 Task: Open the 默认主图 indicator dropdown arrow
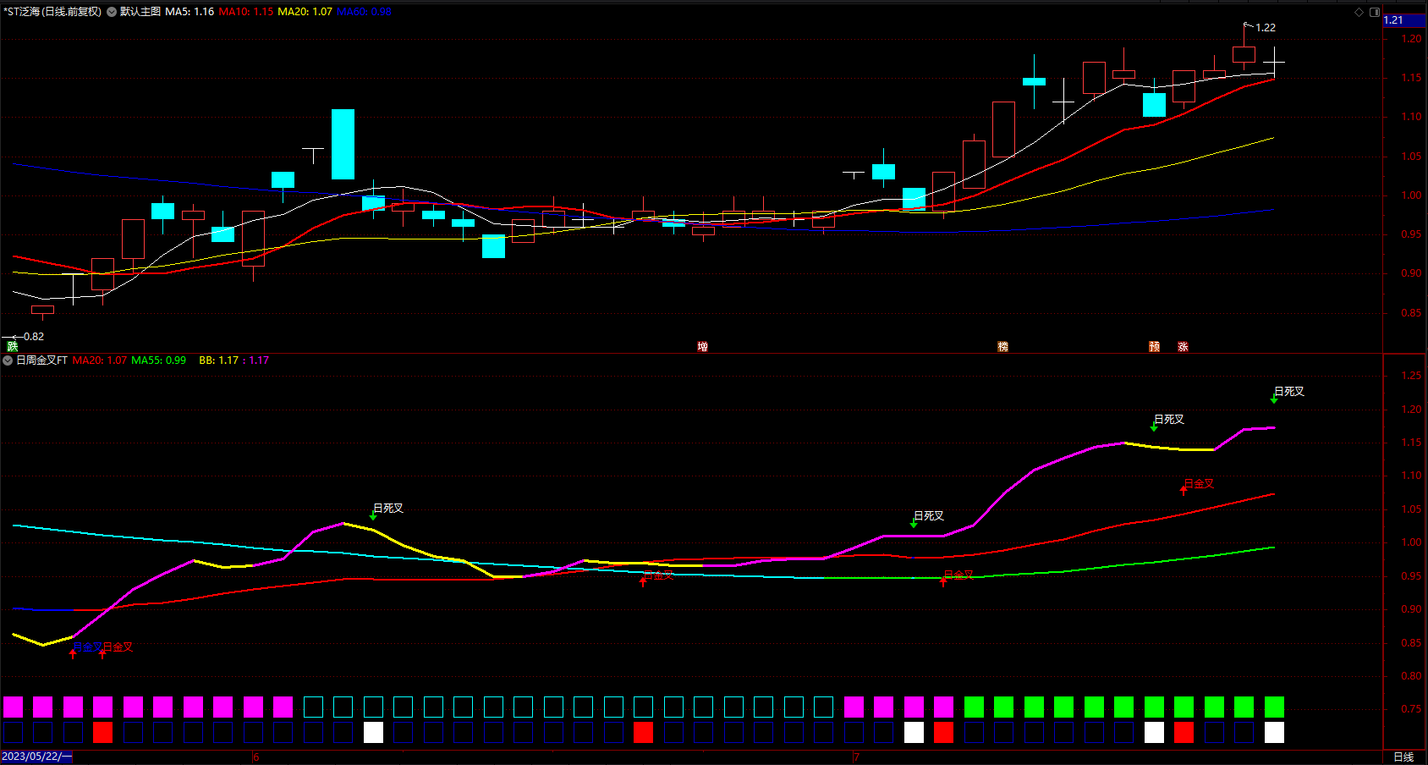(x=112, y=12)
